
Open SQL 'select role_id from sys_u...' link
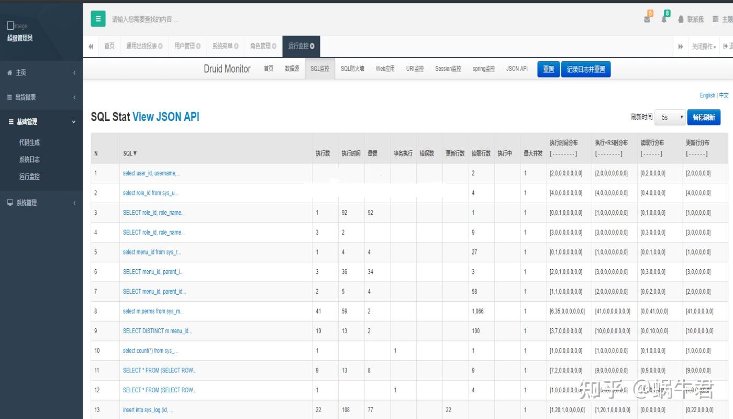(151, 193)
